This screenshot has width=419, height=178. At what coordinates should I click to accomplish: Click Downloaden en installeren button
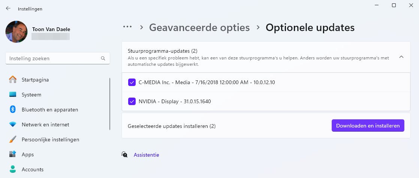pyautogui.click(x=368, y=126)
